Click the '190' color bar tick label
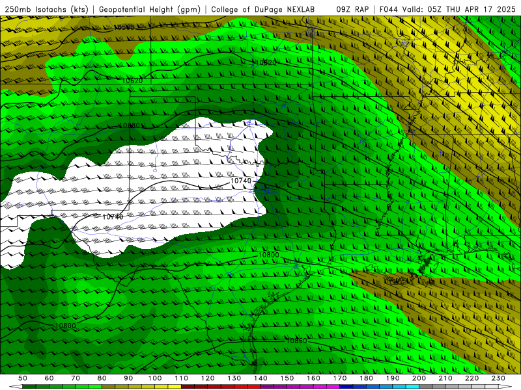 [x=393, y=378]
